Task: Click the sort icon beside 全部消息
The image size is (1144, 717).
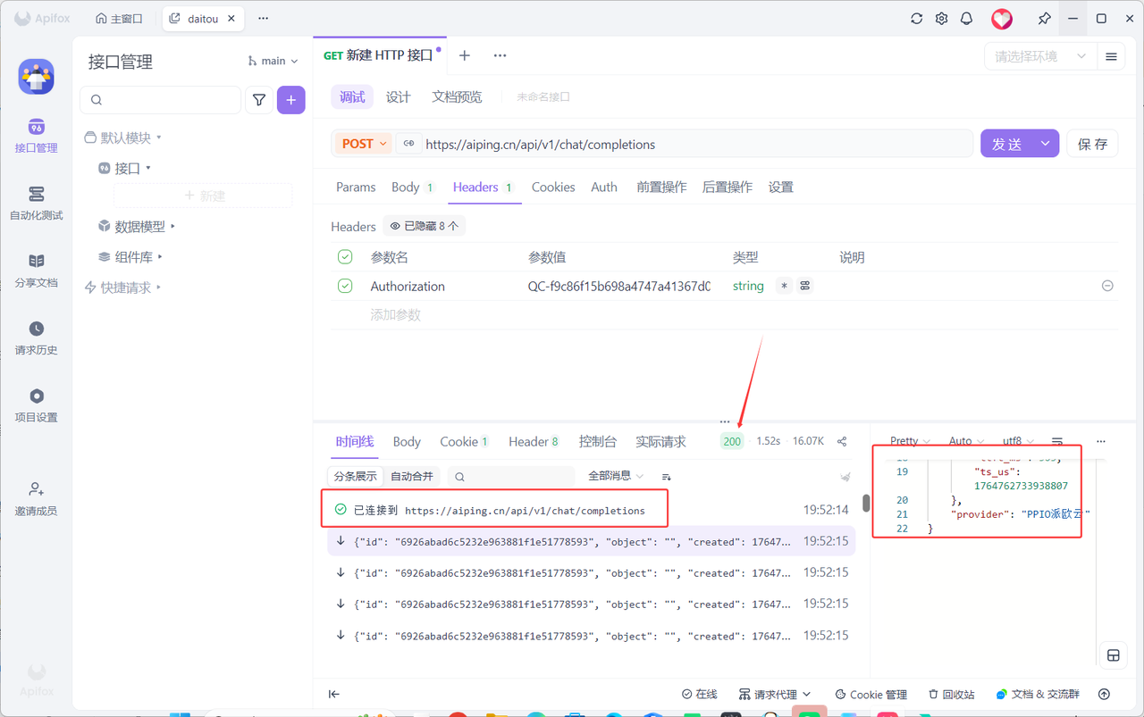Action: click(666, 477)
